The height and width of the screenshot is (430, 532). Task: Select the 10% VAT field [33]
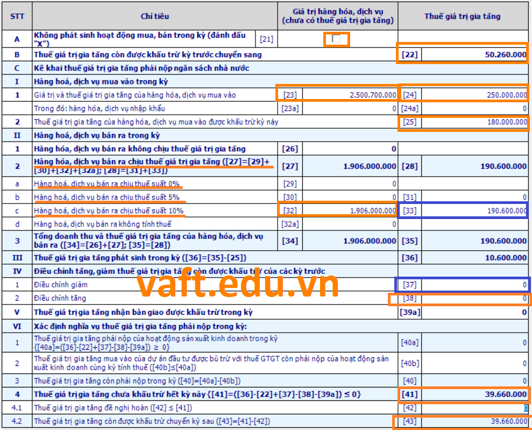tap(474, 210)
